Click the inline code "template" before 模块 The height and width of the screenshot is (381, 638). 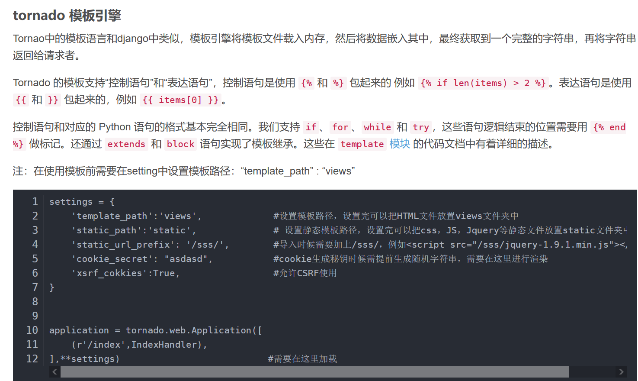point(362,144)
